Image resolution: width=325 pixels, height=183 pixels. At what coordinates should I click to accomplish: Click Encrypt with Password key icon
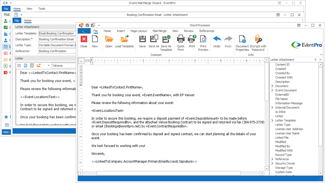pyautogui.click(x=258, y=39)
